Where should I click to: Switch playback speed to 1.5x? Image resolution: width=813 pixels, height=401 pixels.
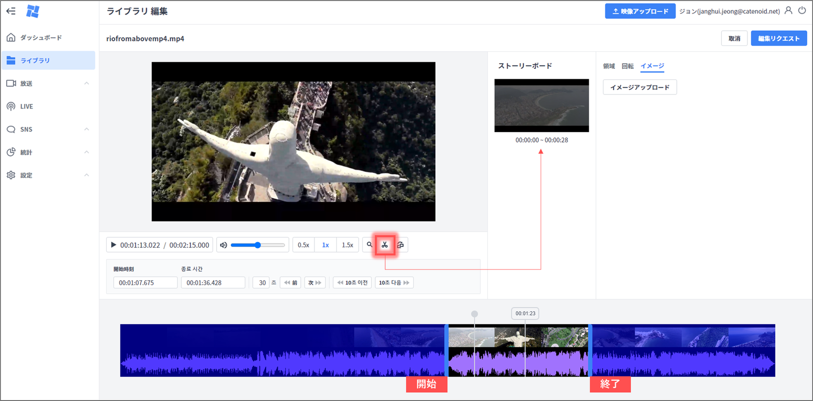pos(347,245)
